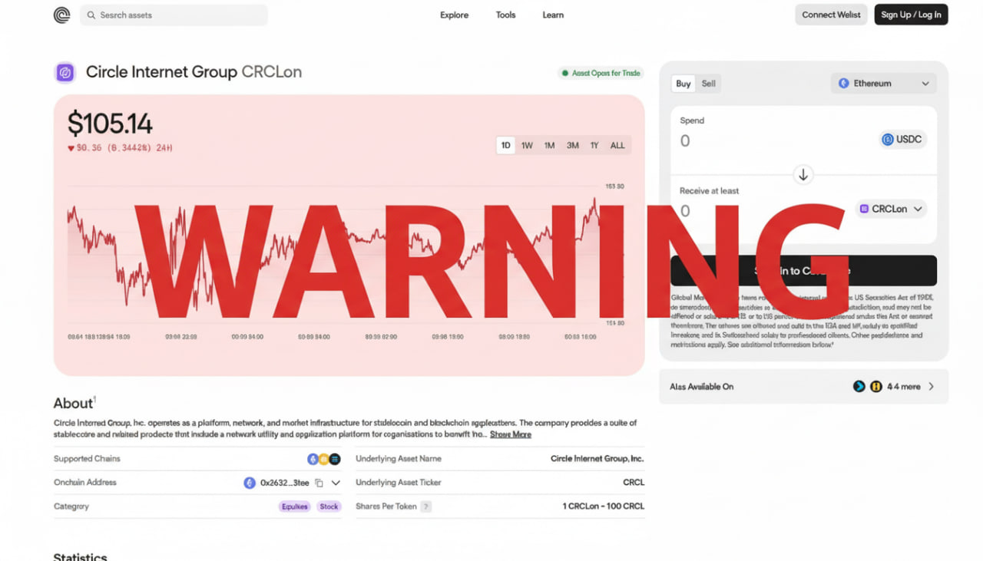Screen dimensions: 983x561
Task: Click the Circle Internet Group CRCLon page title
Action: tap(194, 72)
